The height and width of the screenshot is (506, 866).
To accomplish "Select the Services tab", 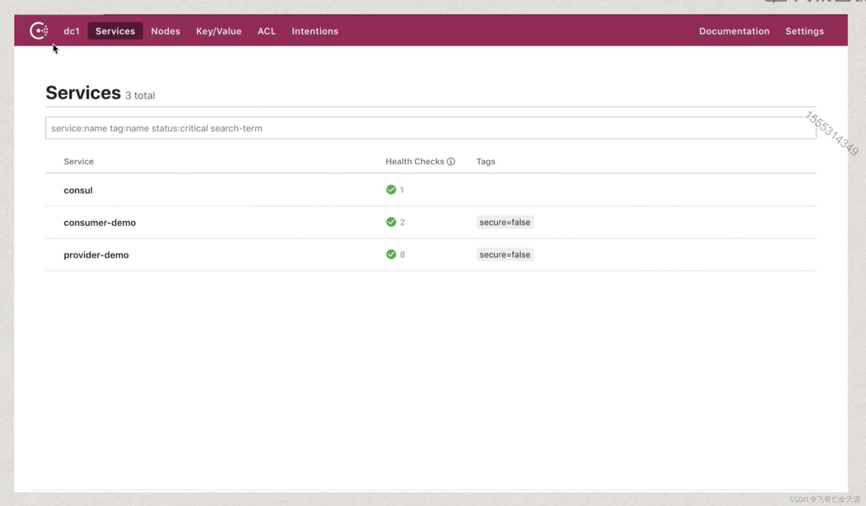I will [115, 31].
